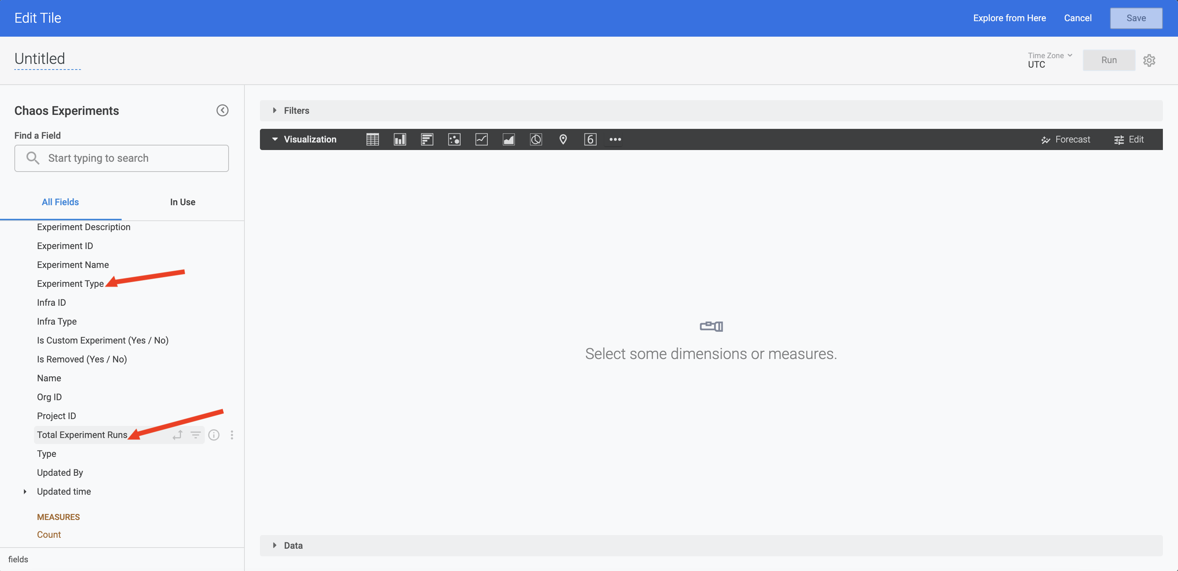The image size is (1178, 571).
Task: Switch to the All Fields tab
Action: [60, 201]
